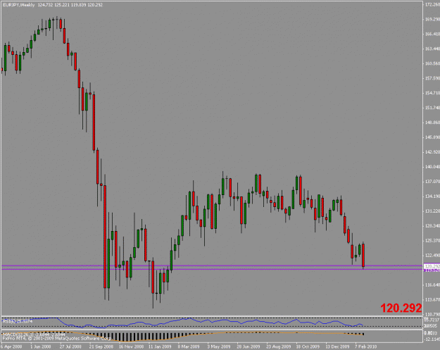The width and height of the screenshot is (440, 350).
Task: Click the 3 May 2009 date label
Action: pos(219,346)
